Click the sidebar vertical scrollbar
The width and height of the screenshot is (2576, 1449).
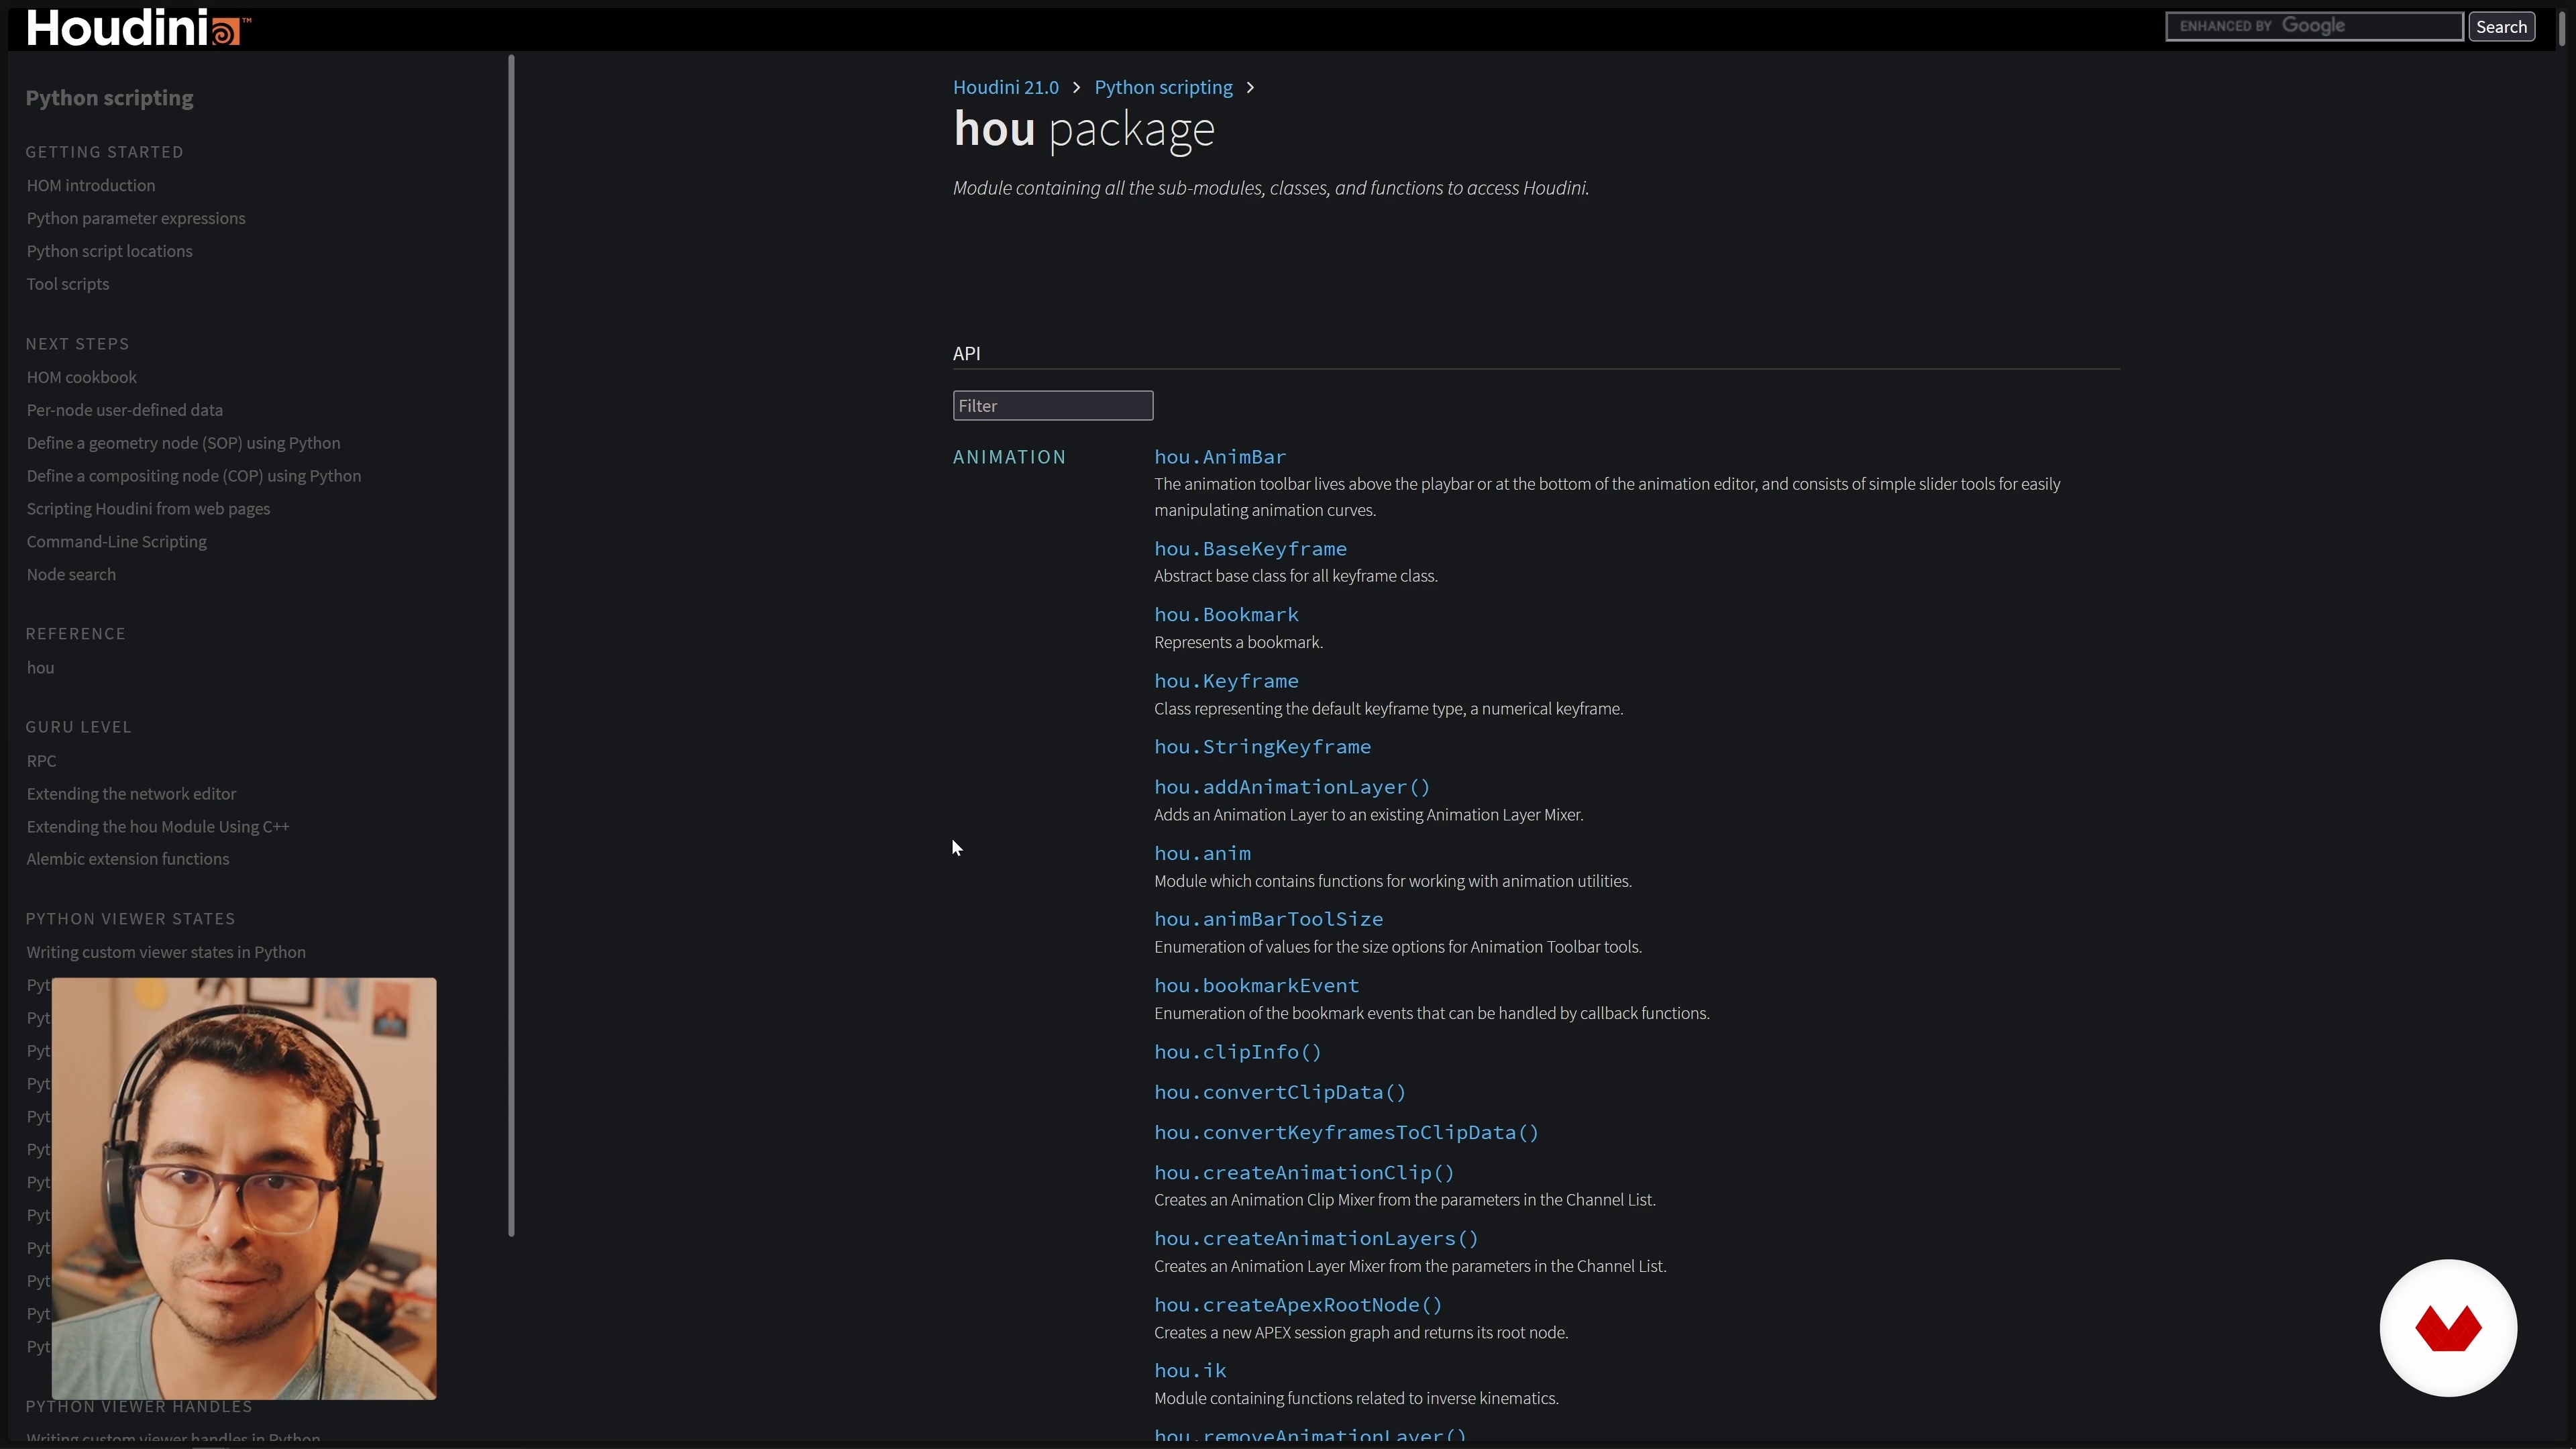click(511, 645)
